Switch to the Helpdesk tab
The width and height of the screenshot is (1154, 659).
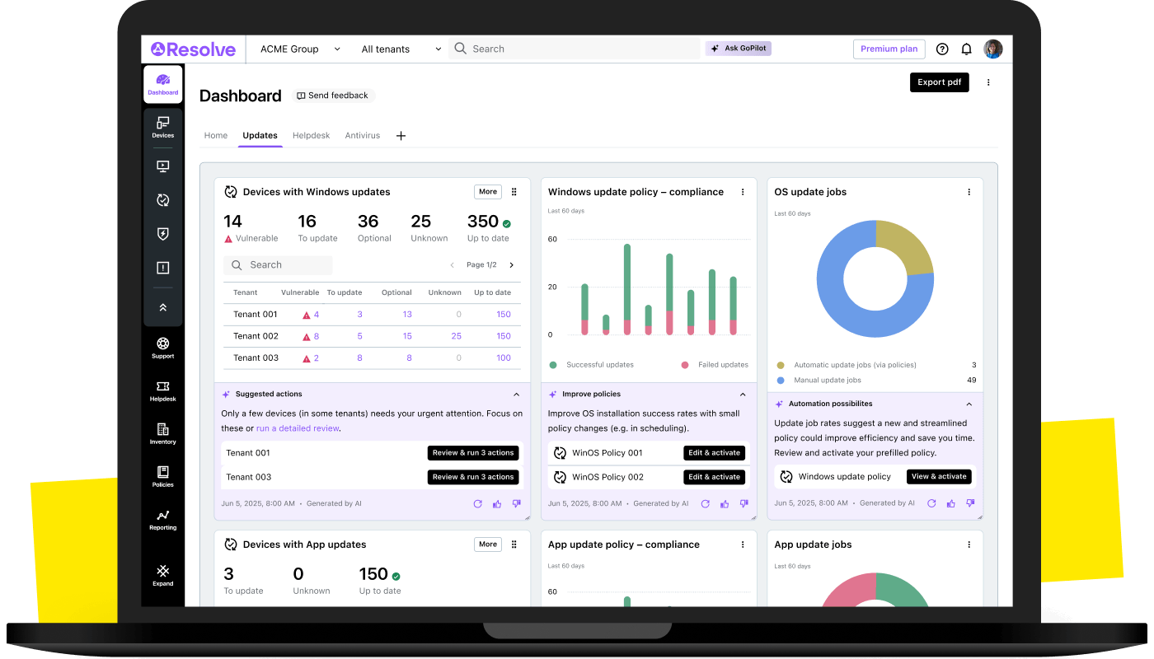coord(312,136)
